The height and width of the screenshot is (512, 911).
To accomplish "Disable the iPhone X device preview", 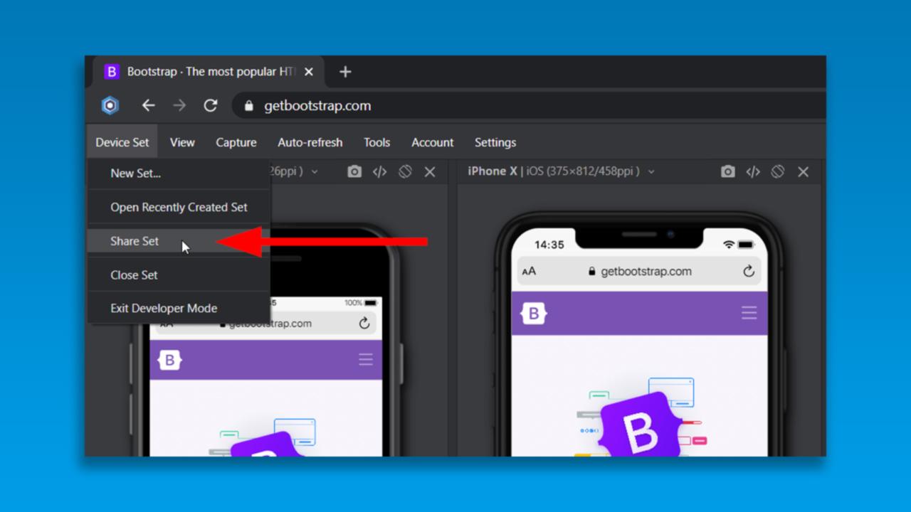I will pos(778,171).
